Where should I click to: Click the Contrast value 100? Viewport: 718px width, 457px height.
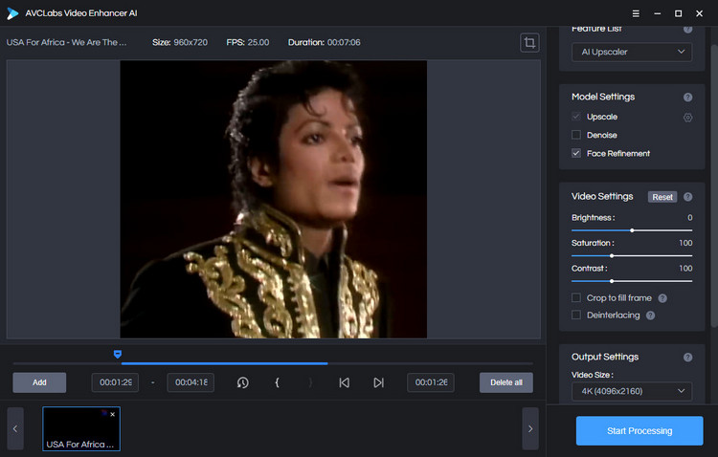pyautogui.click(x=685, y=269)
